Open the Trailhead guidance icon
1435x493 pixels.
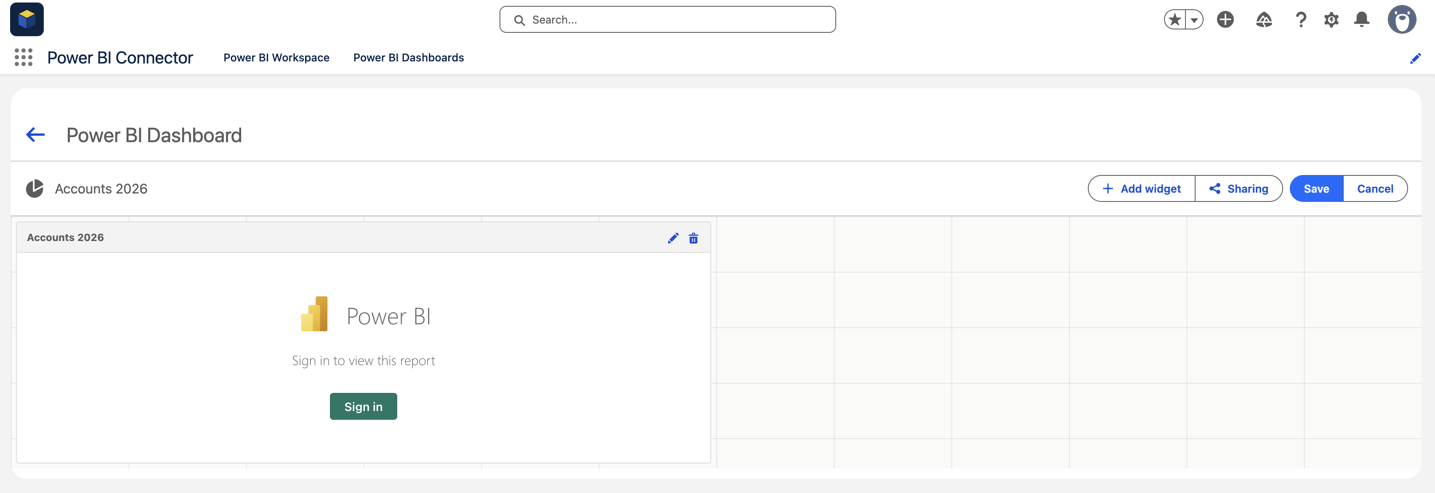click(1264, 20)
